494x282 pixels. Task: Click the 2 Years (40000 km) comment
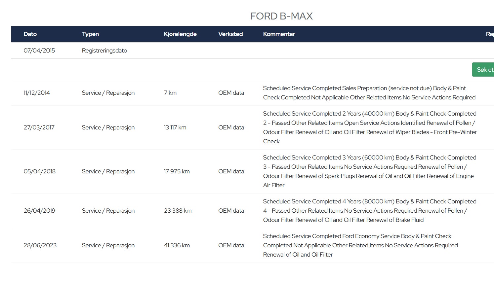pos(370,127)
